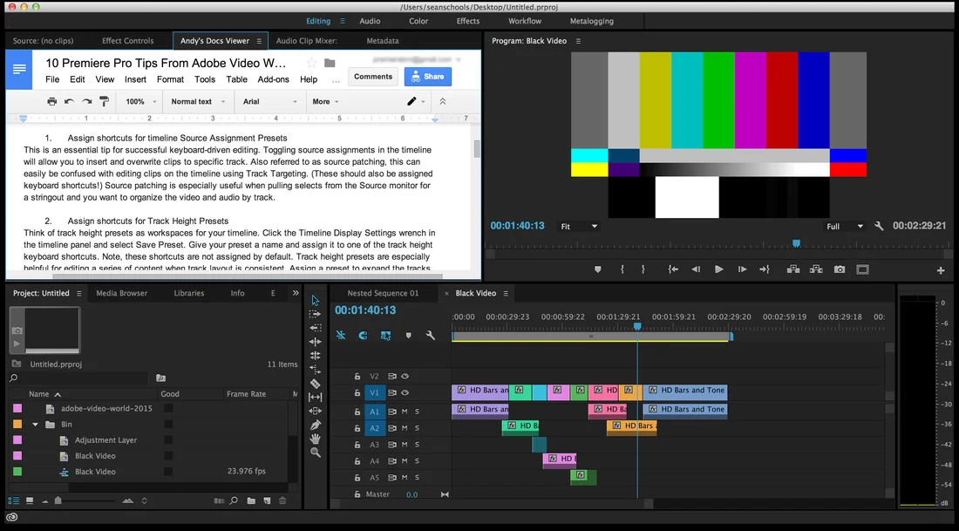Screen dimensions: 959x531
Task: Export frame with the camera icon
Action: [x=839, y=269]
